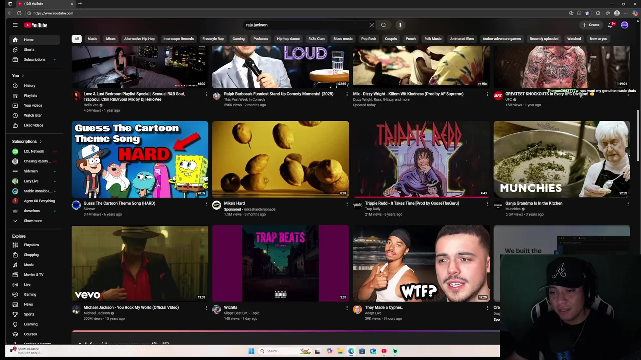The image size is (641, 360).
Task: Open the account avatar menu
Action: pos(624,25)
